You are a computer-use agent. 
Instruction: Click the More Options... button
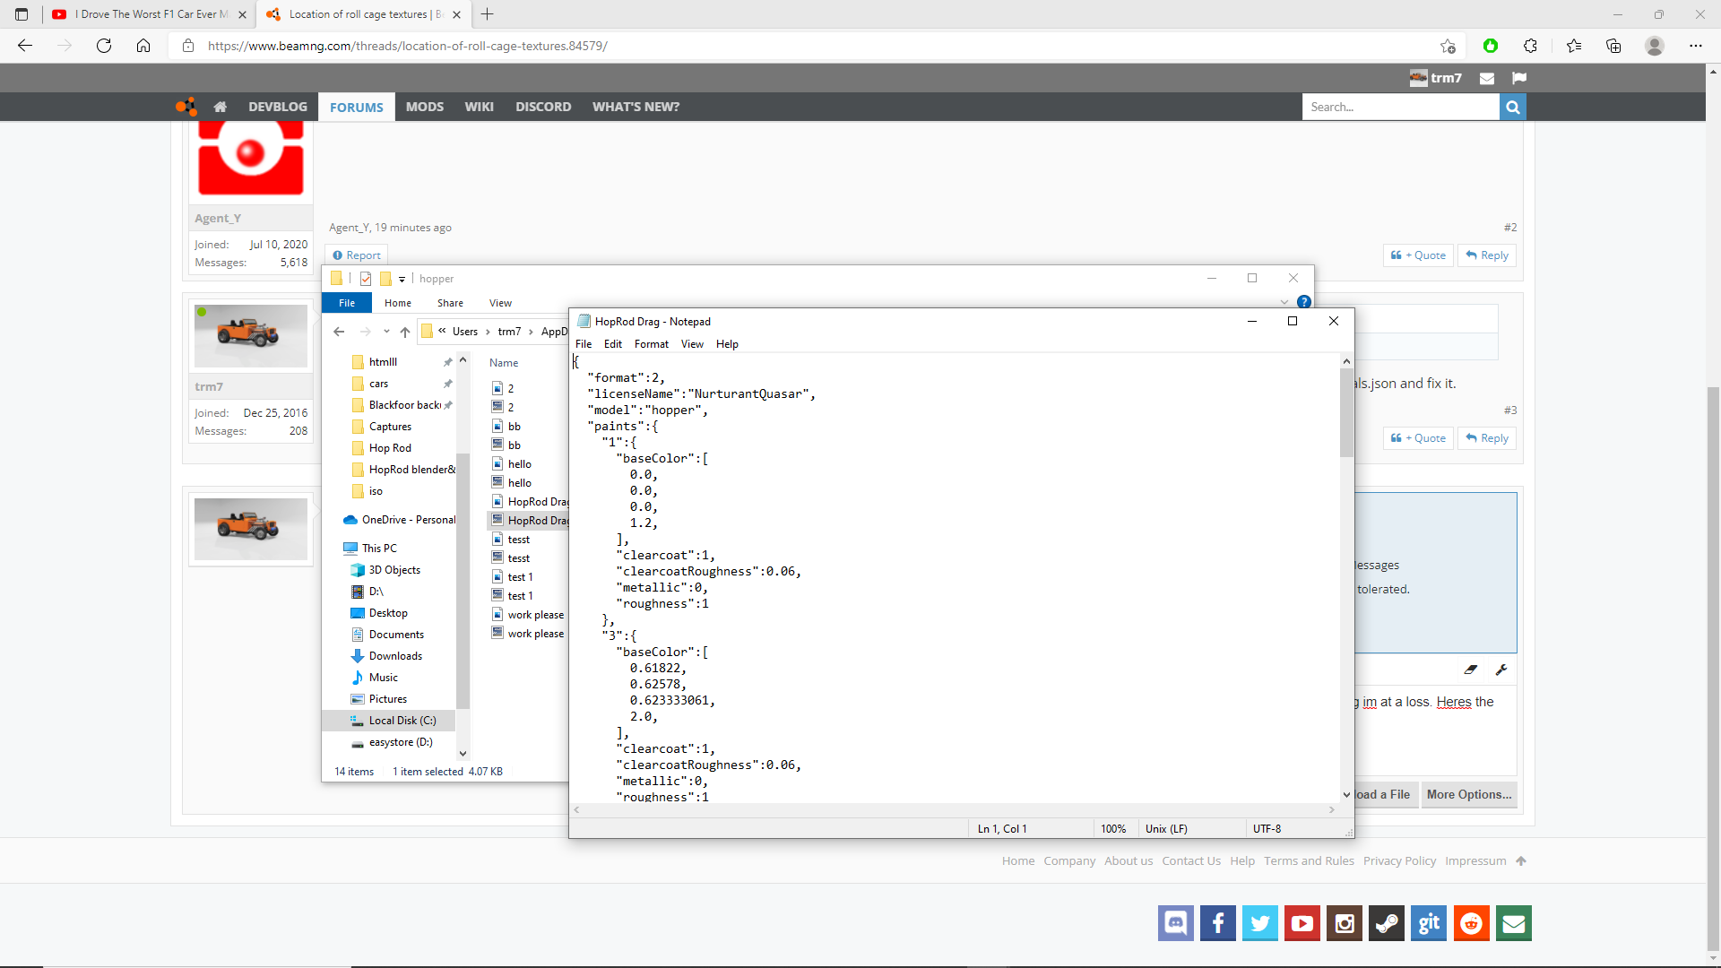(1469, 794)
